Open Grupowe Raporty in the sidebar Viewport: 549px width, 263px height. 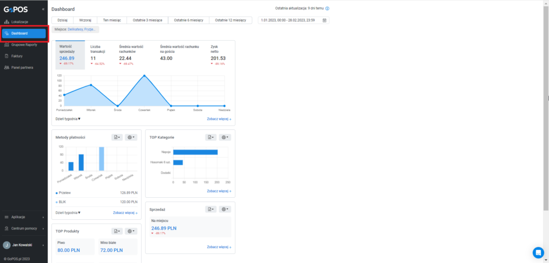tap(24, 45)
